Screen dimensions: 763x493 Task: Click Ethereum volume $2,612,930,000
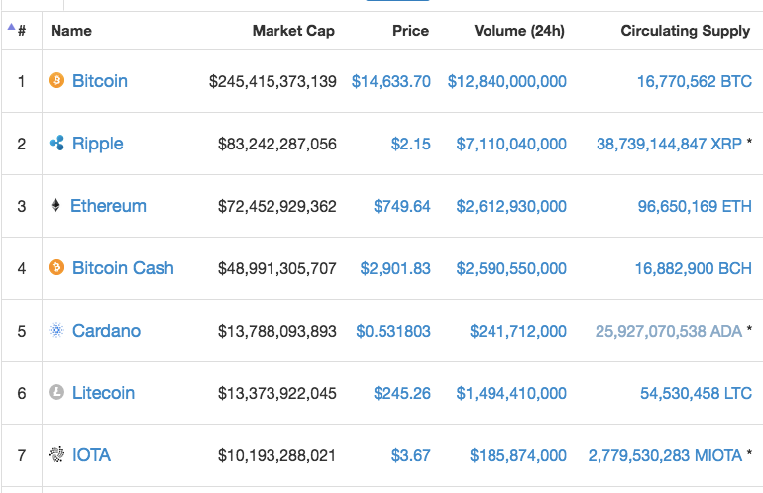[511, 206]
